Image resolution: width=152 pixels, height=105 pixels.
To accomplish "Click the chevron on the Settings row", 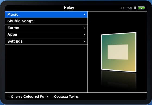I will [84, 41].
